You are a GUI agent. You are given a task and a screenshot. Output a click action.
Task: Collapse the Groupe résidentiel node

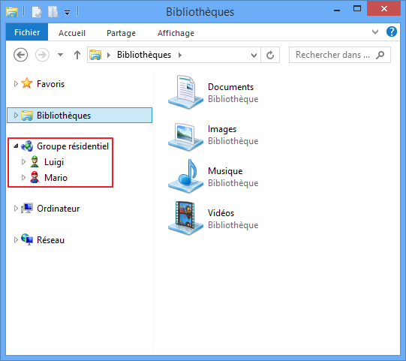(x=16, y=146)
